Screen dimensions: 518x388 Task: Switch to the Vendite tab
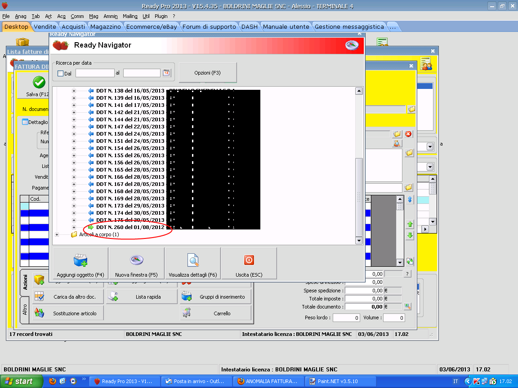(x=45, y=27)
